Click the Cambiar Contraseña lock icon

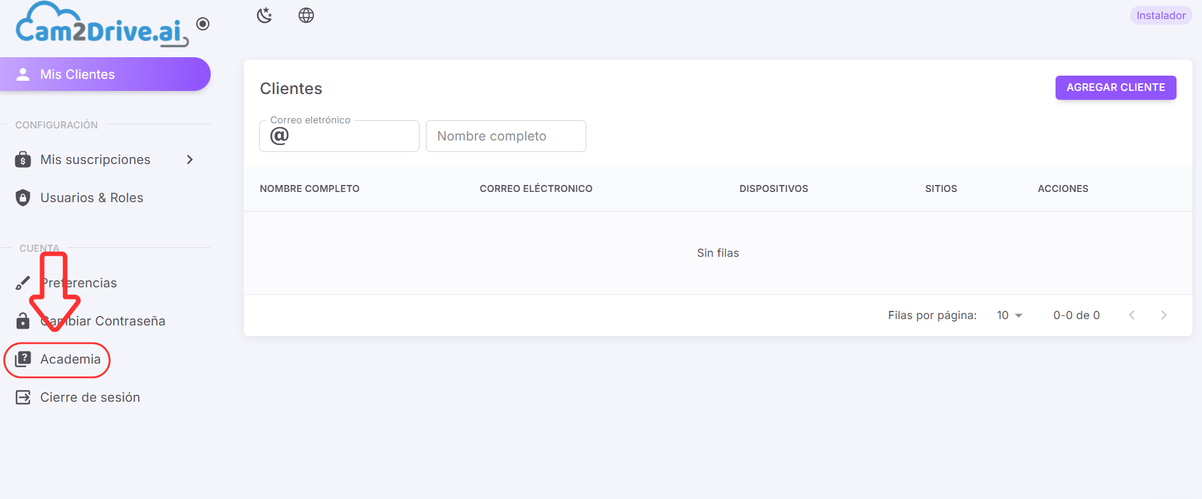tap(23, 321)
